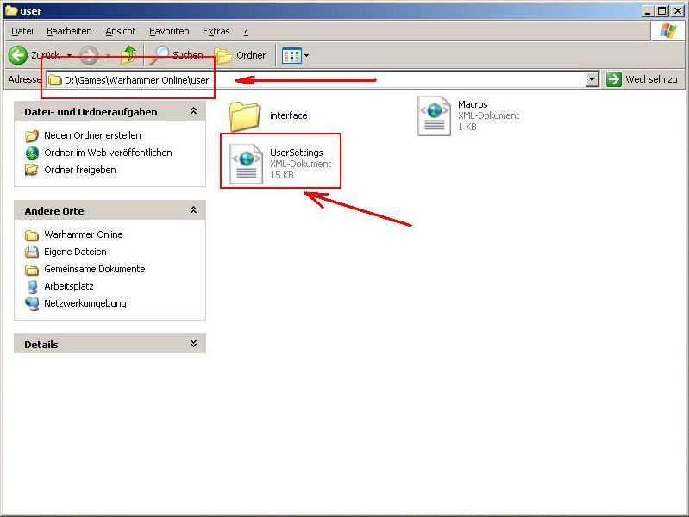This screenshot has width=689, height=517.
Task: Expand the address bar dropdown list
Action: [x=592, y=79]
